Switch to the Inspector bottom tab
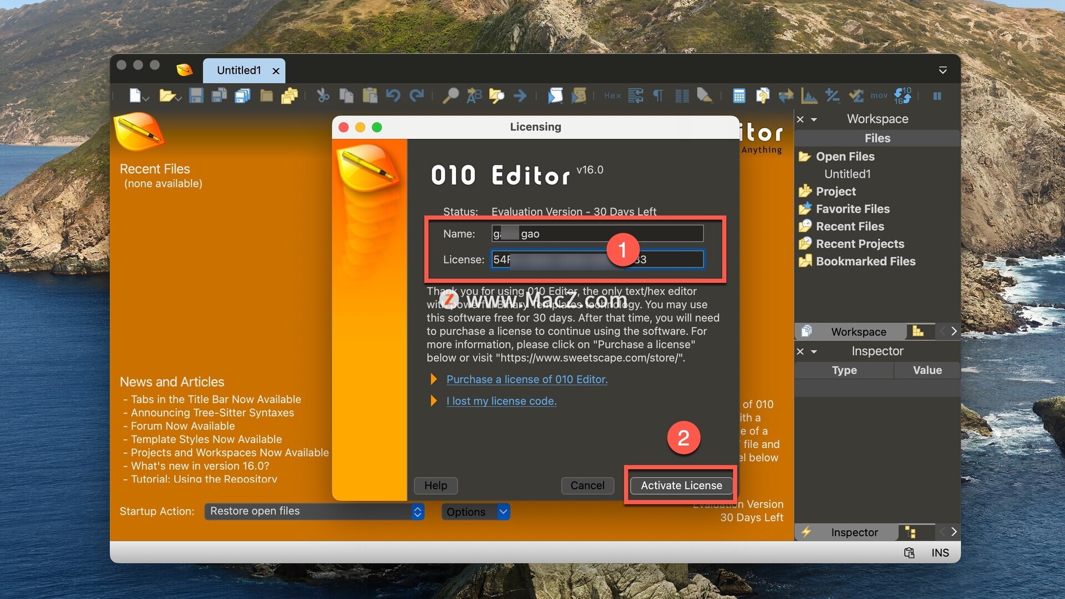The image size is (1065, 599). (847, 532)
